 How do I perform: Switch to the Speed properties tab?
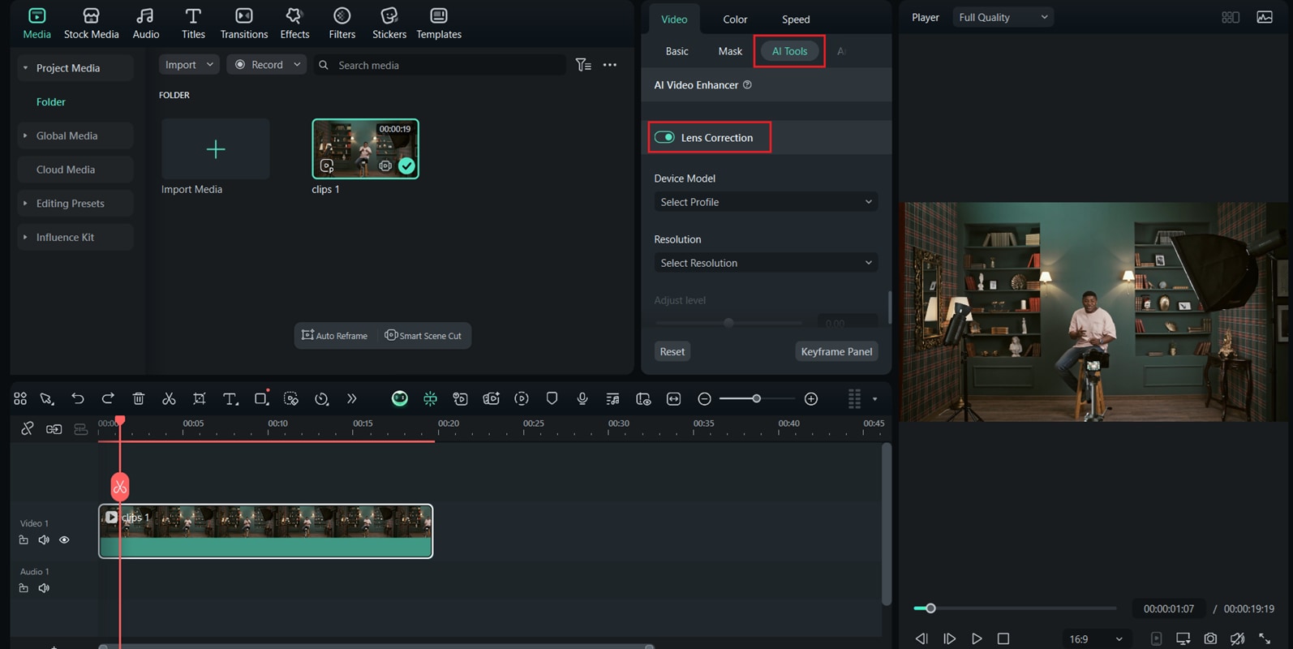click(796, 19)
